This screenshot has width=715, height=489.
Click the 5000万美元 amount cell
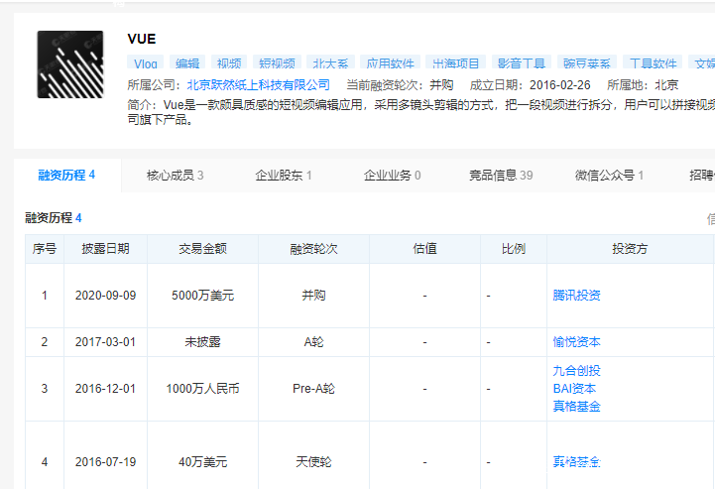click(x=202, y=296)
